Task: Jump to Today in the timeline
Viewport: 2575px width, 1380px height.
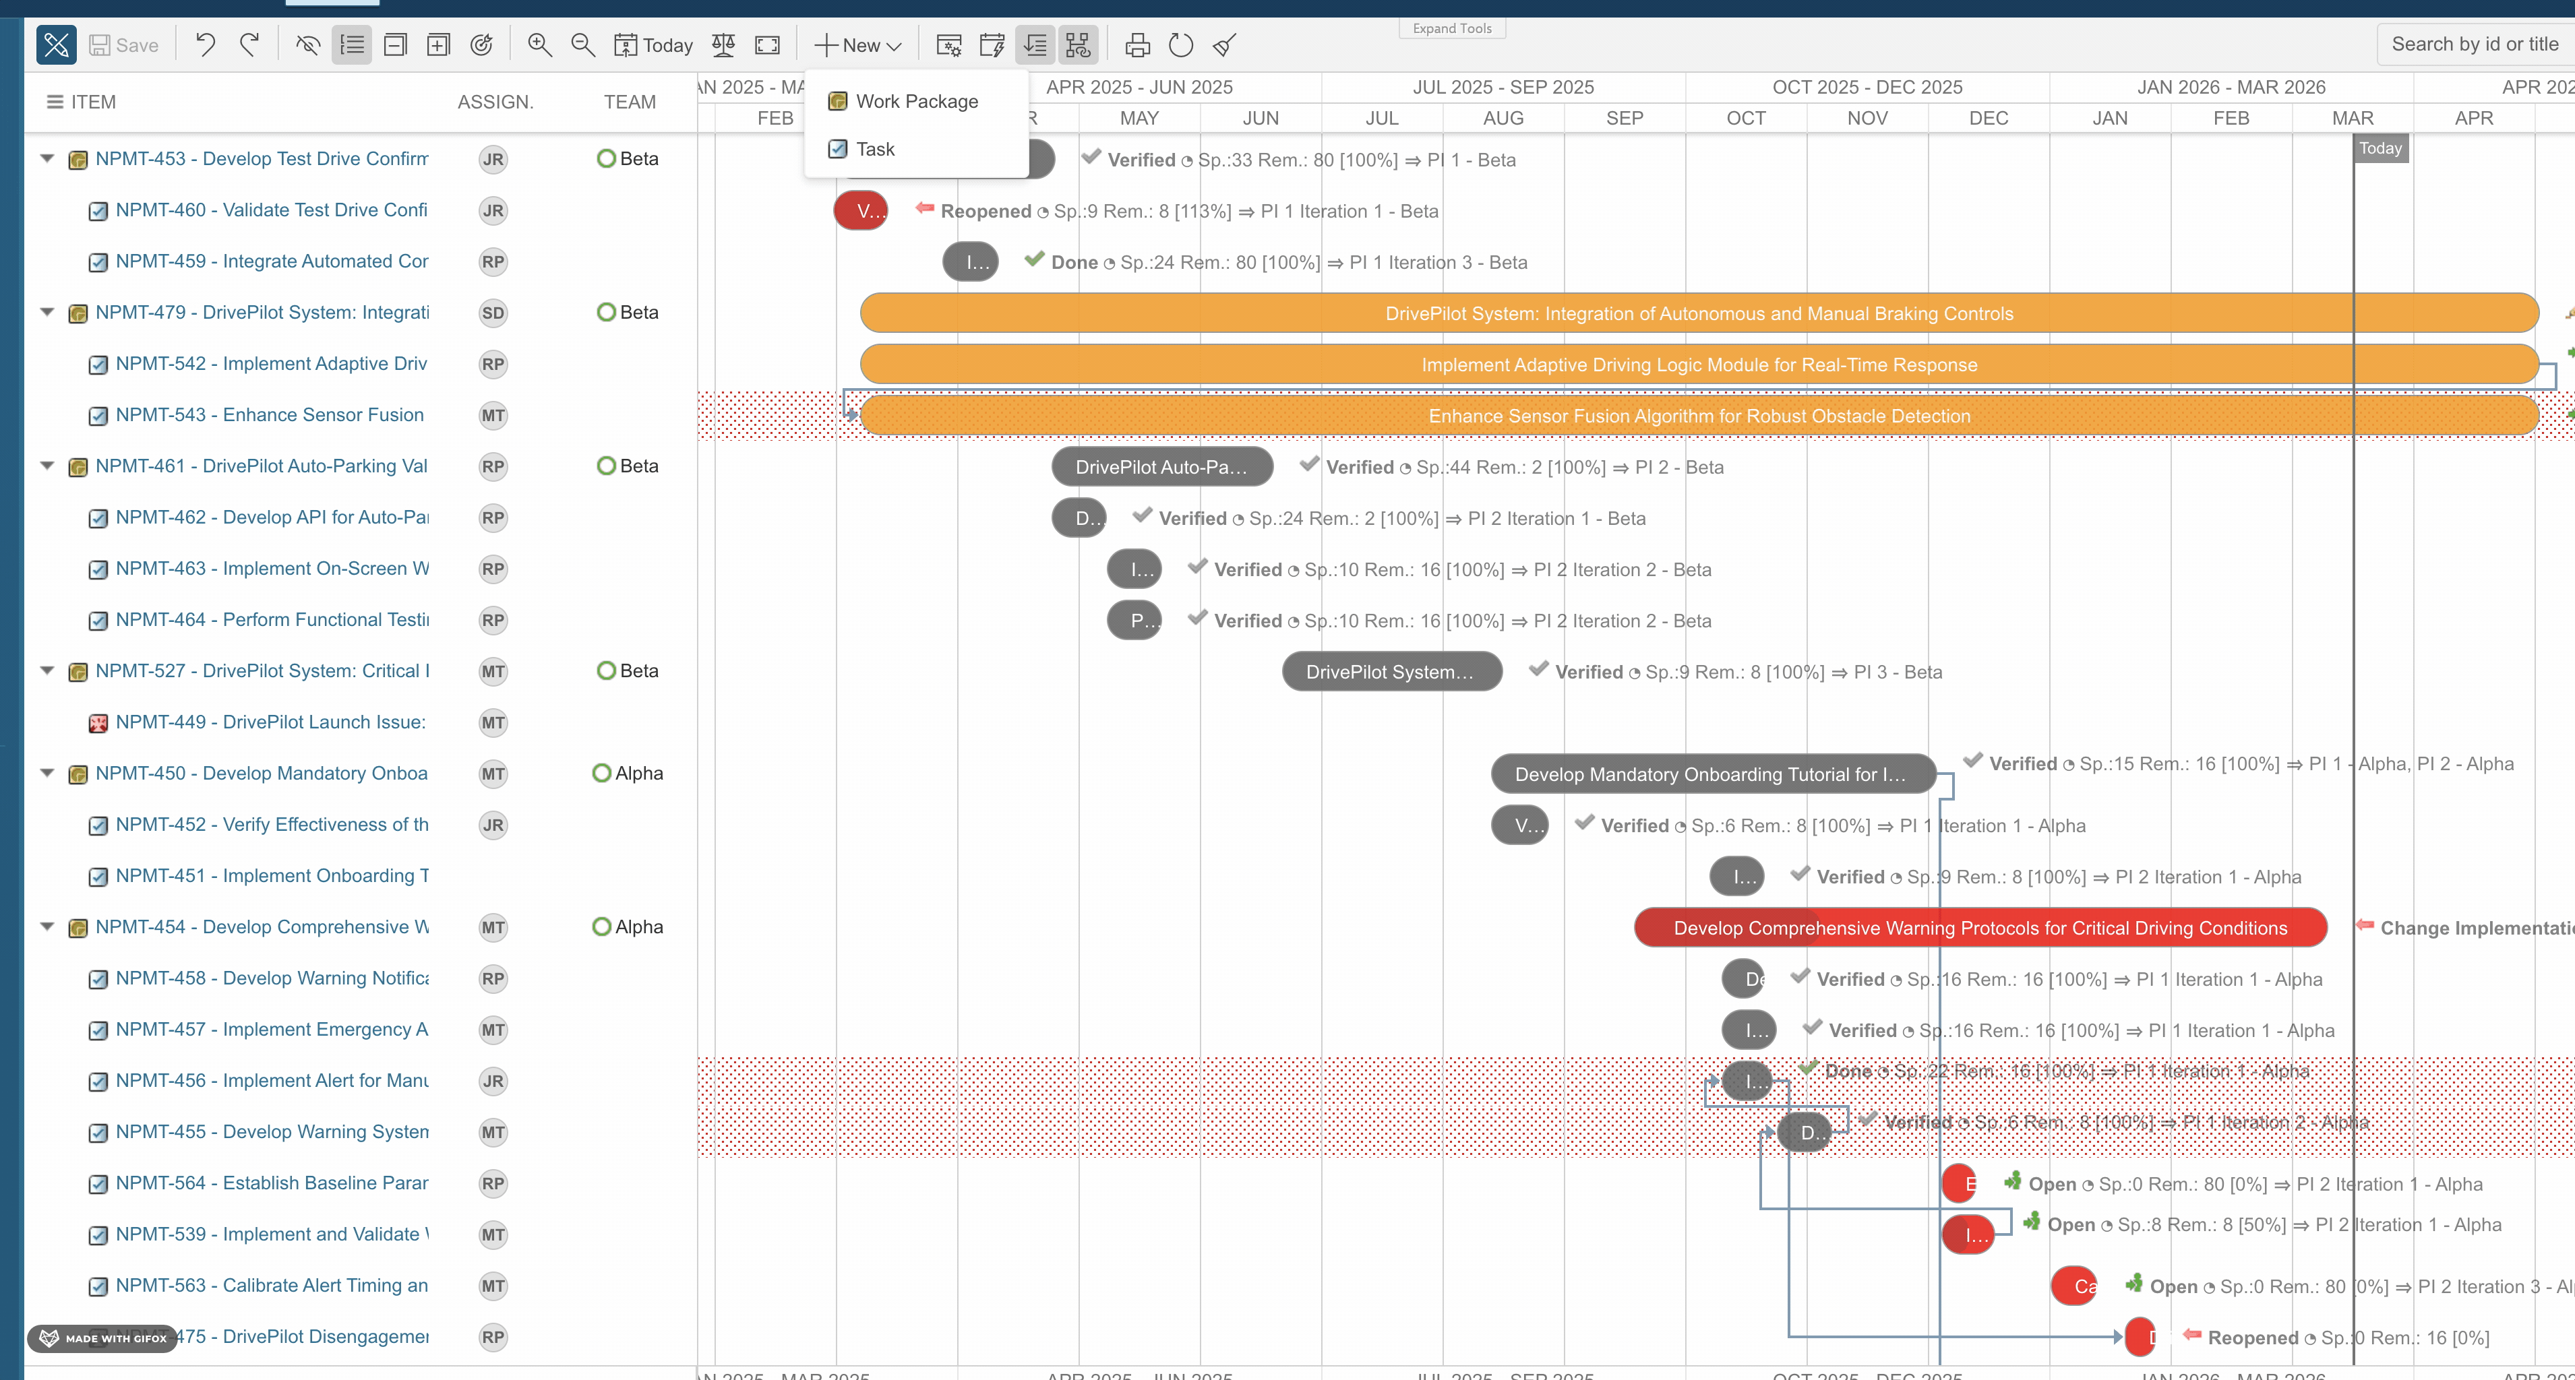Action: [654, 45]
